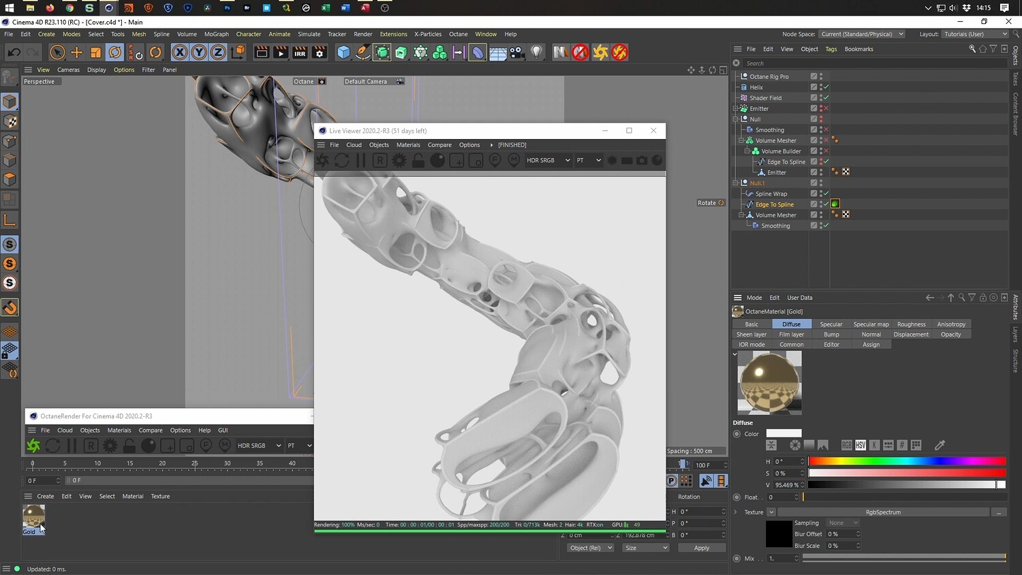
Task: Click the Render View clapperboard icon
Action: point(261,52)
